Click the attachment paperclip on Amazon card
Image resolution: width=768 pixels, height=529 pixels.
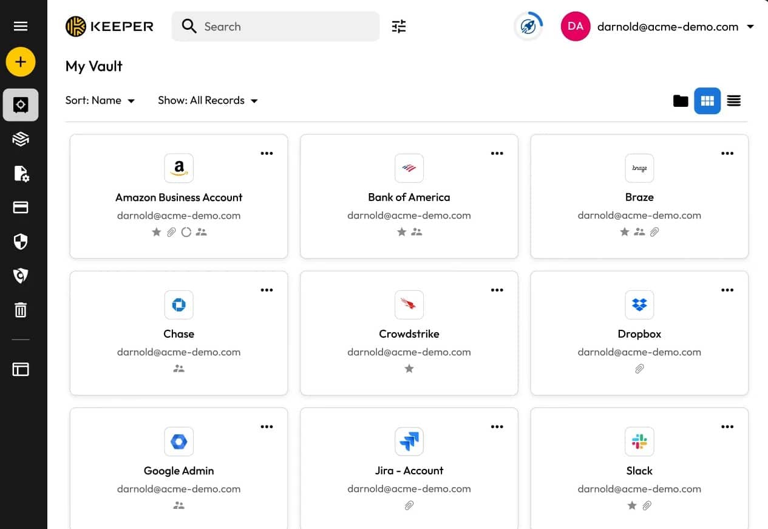pos(171,232)
